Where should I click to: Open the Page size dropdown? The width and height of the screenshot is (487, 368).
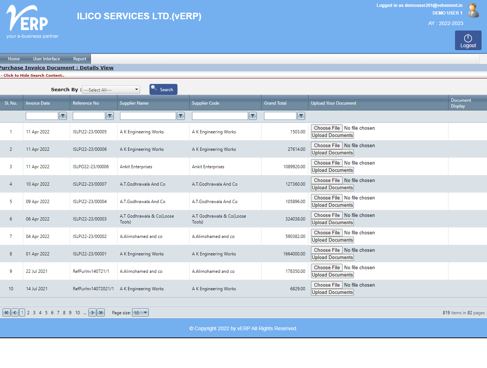click(x=140, y=312)
